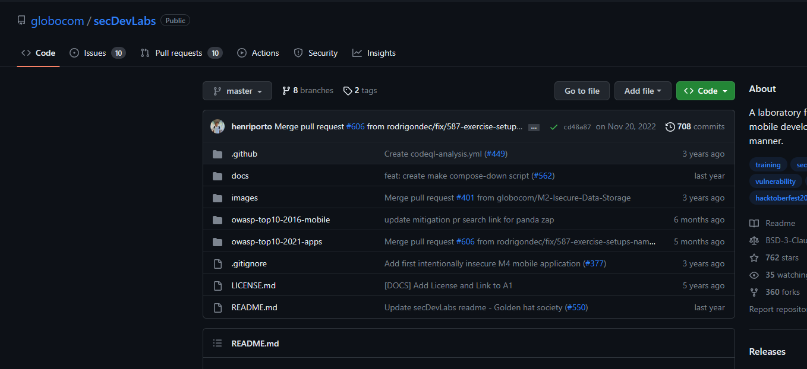Open the owasp-top10-2016-mobile folder

(x=280, y=220)
